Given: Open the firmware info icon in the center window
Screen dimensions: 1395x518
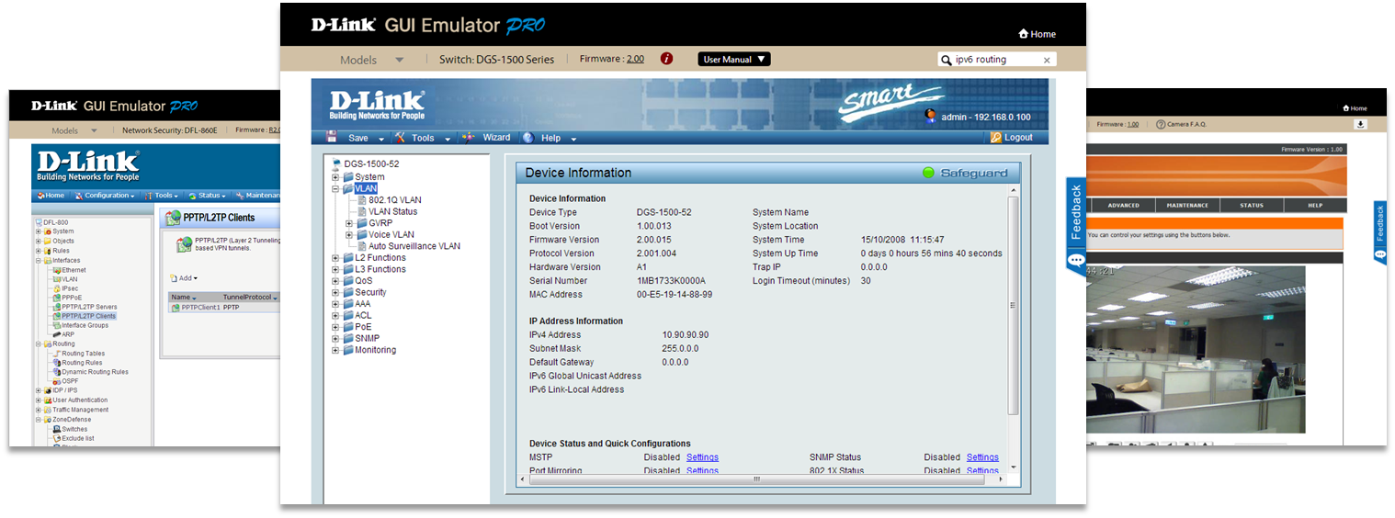Looking at the screenshot, I should [x=667, y=59].
